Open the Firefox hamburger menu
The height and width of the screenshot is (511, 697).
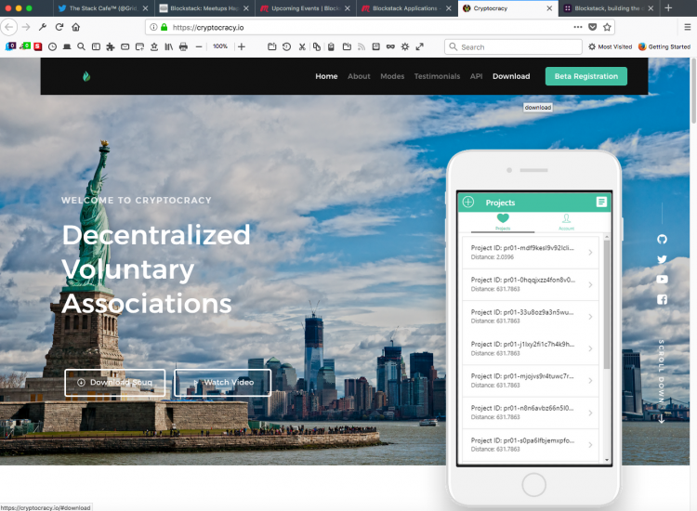pos(687,28)
